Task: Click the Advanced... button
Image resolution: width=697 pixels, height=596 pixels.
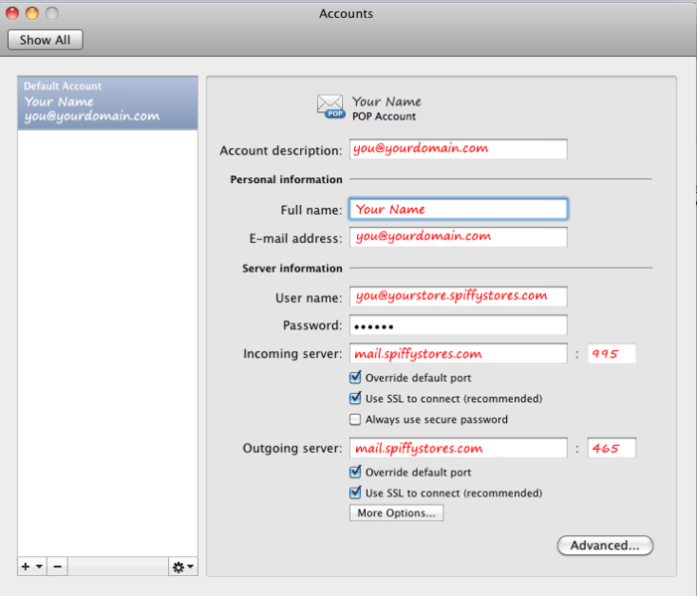Action: [605, 545]
